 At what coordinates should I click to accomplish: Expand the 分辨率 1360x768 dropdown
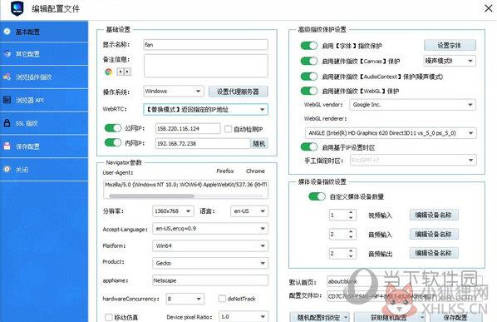[x=173, y=211]
